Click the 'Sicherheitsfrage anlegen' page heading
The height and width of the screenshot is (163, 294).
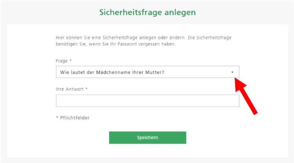(x=147, y=12)
